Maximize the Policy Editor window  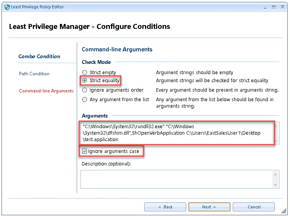click(x=274, y=7)
